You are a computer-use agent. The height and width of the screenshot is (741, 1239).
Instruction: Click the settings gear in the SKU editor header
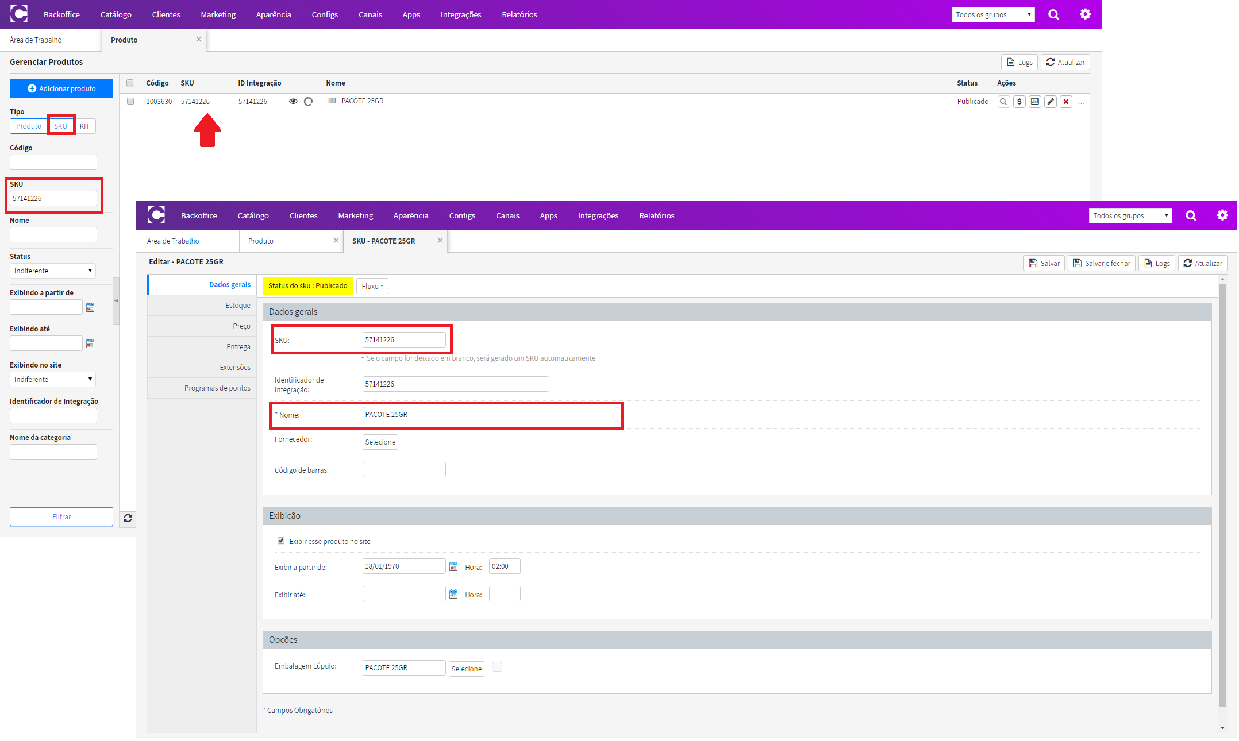[1222, 215]
